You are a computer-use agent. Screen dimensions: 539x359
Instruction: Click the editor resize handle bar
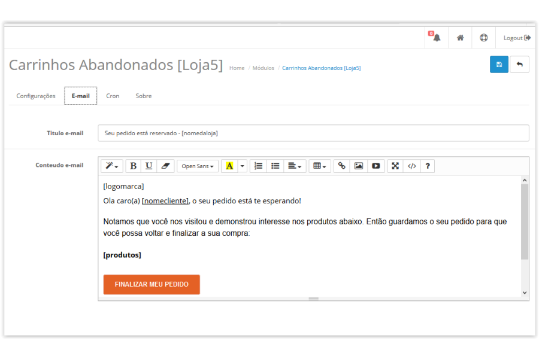pos(313,299)
